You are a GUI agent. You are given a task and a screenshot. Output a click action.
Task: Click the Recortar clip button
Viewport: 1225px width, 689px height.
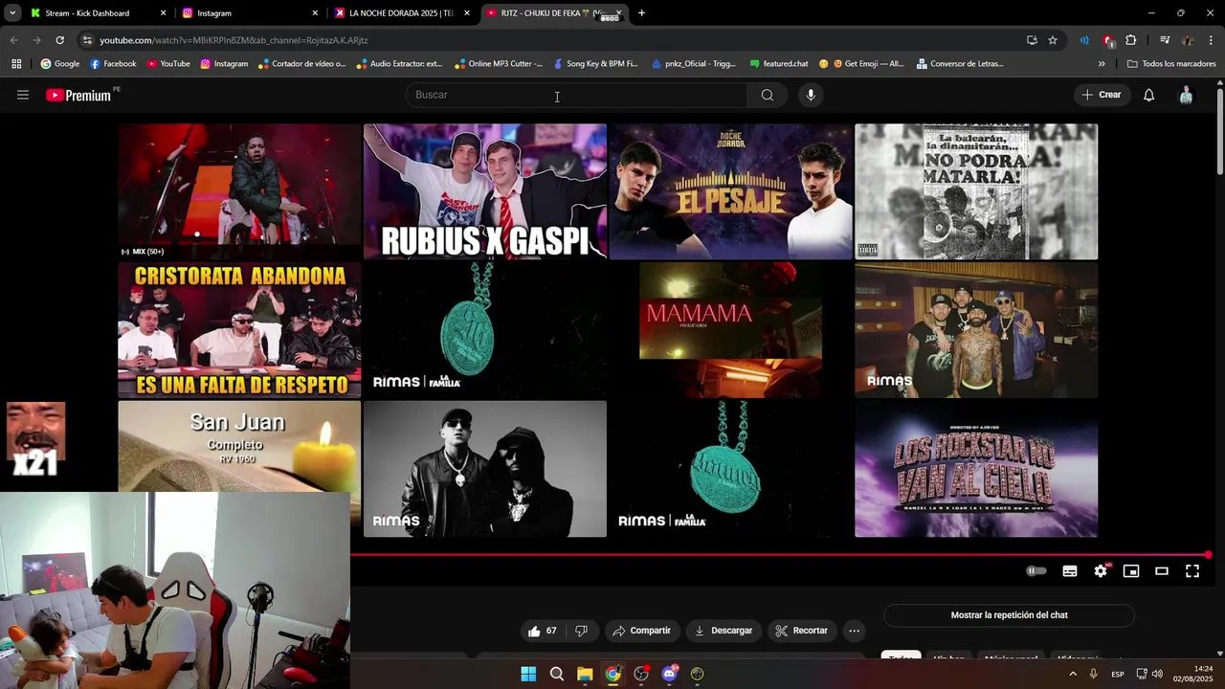[801, 631]
